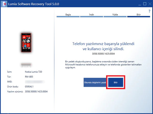Click the Tür label
The height and width of the screenshot is (114, 153).
pos(9,77)
